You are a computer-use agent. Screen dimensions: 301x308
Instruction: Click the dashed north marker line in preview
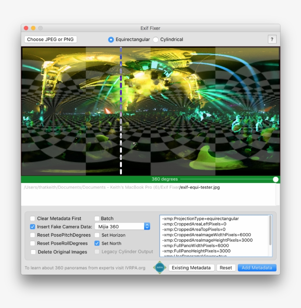(121, 111)
